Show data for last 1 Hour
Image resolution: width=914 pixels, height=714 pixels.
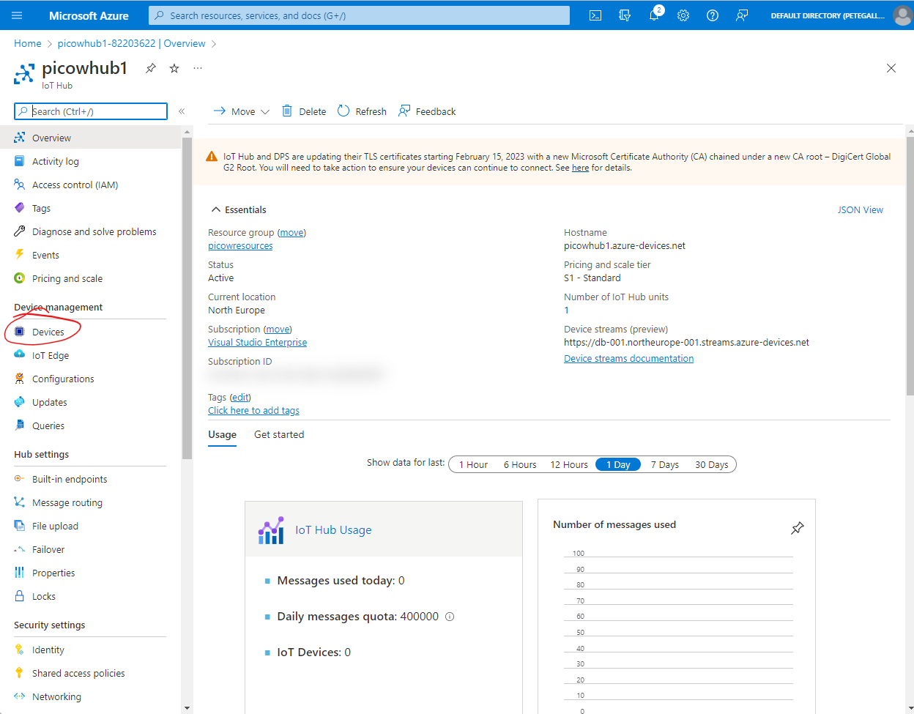[x=473, y=464]
